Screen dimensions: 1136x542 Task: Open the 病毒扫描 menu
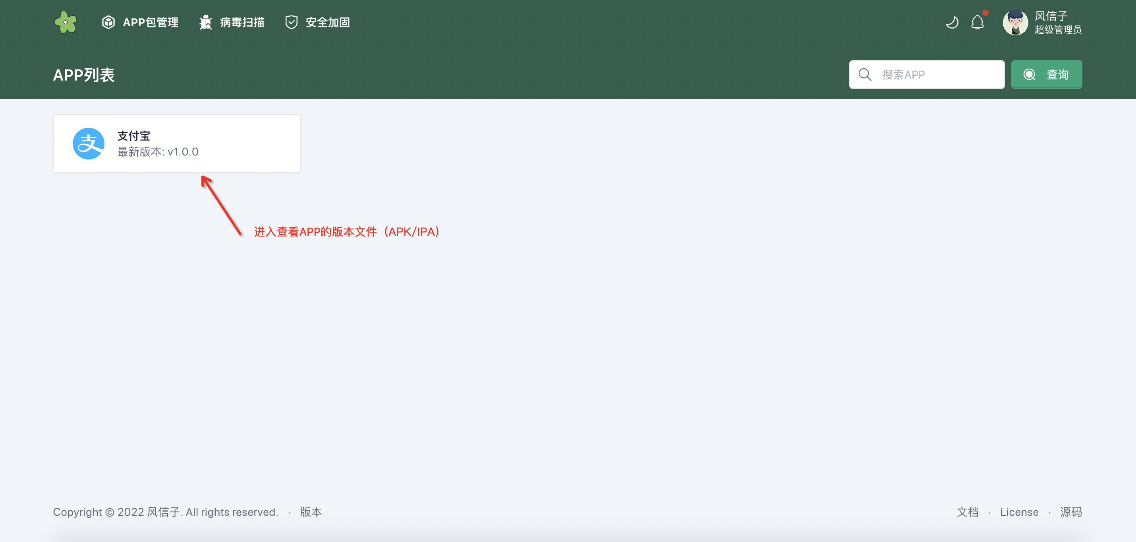231,22
